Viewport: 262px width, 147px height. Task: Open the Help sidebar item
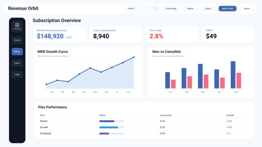pyautogui.click(x=17, y=74)
